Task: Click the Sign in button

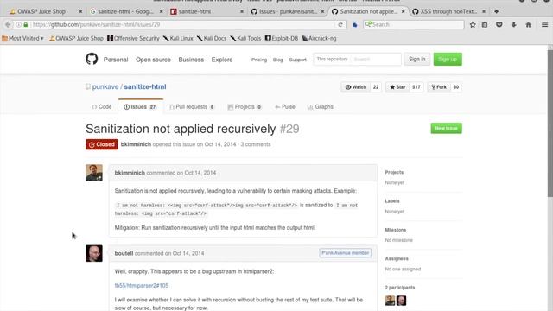Action: [x=416, y=60]
